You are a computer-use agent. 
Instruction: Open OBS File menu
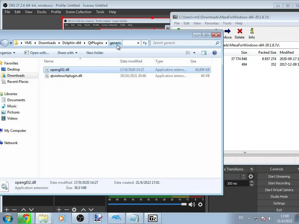coord(7,12)
